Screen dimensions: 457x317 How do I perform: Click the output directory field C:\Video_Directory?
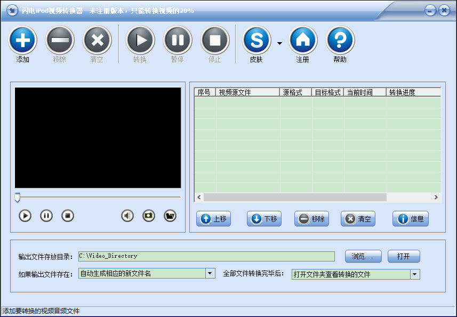[206, 256]
